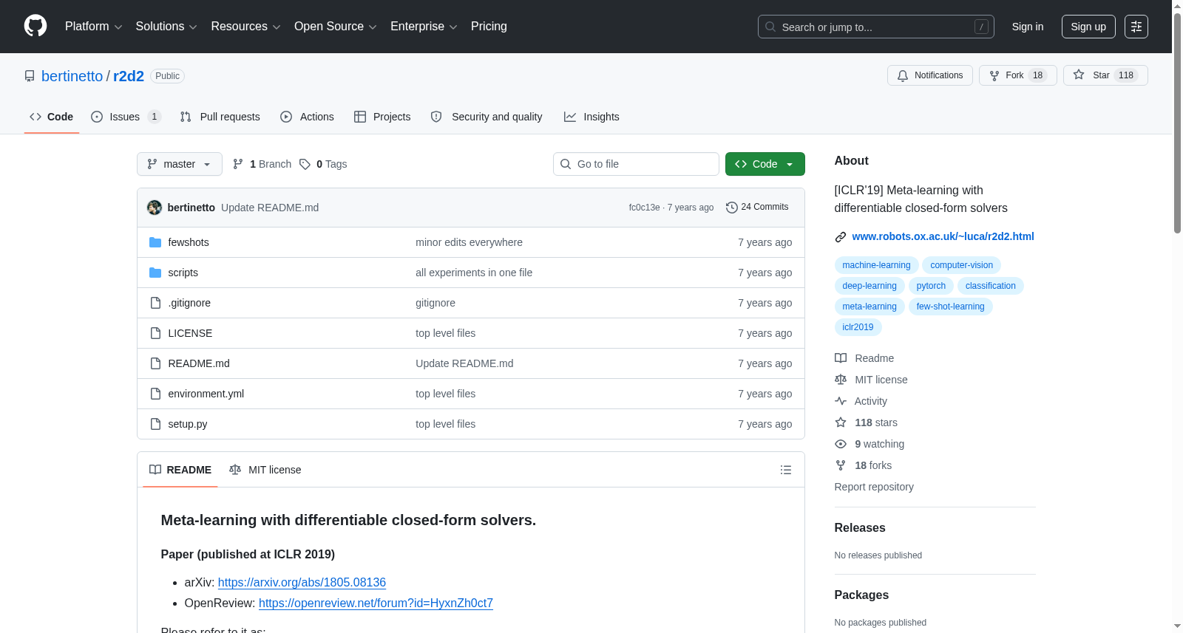
Task: Click the scripts folder icon
Action: pos(155,273)
